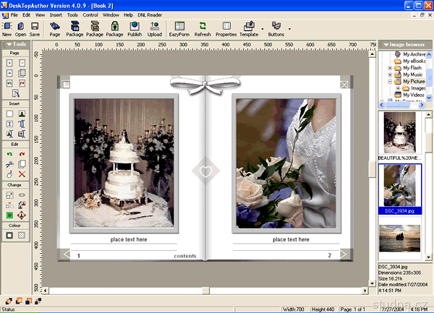Open the Insert menu
Screen dimensions: 434x313
(56, 14)
